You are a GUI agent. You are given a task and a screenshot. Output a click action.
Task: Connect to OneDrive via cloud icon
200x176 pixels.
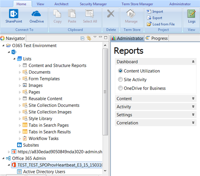(36, 14)
